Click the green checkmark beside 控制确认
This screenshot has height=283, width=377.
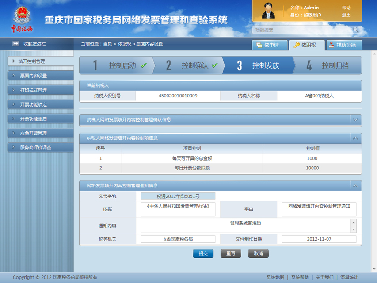215,65
